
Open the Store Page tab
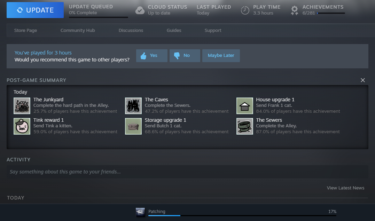click(x=25, y=31)
